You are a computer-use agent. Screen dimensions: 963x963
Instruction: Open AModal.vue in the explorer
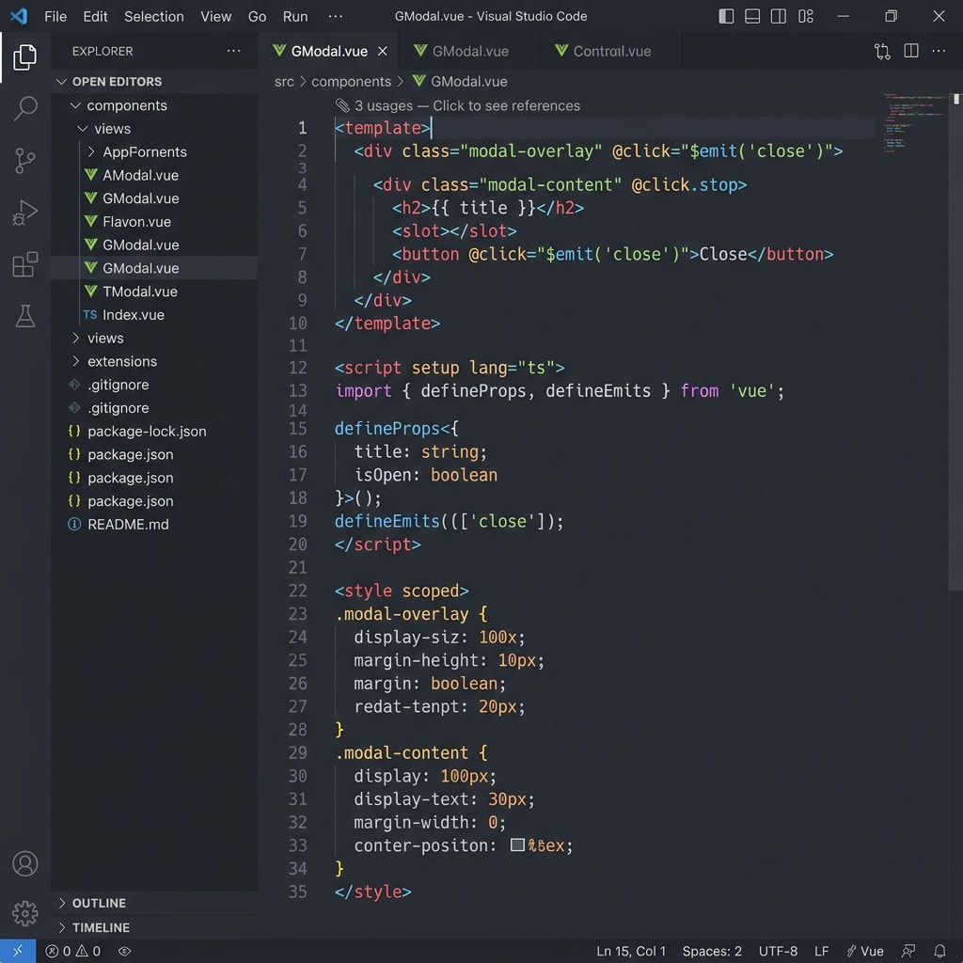140,176
